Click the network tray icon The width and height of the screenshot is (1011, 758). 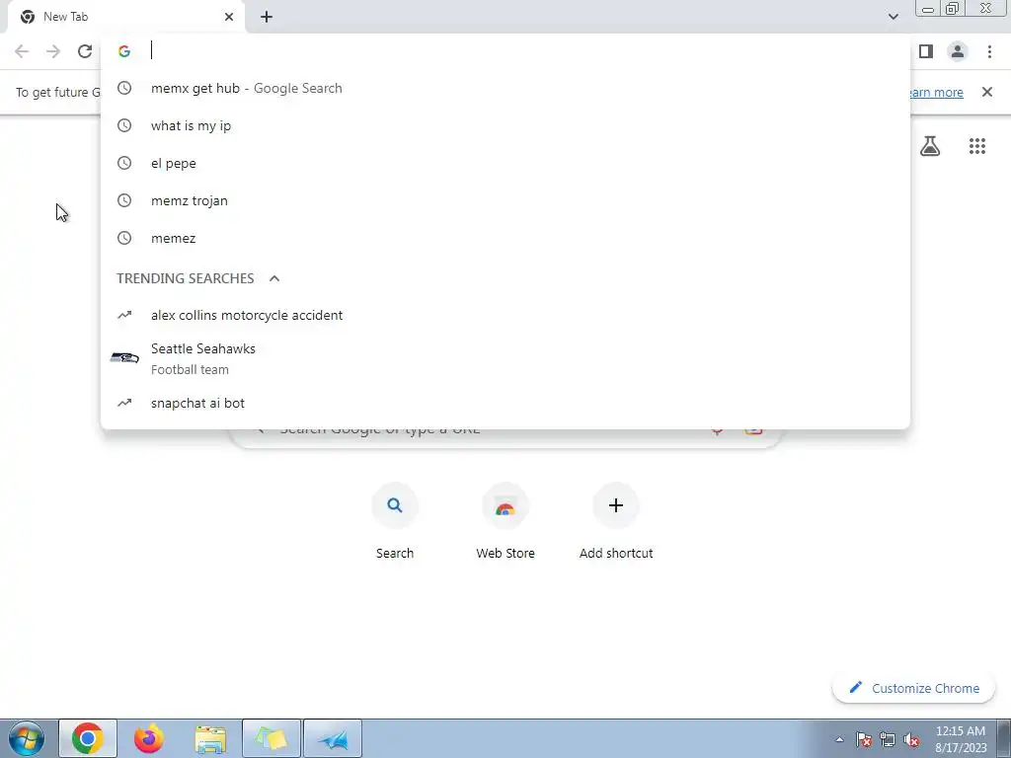(888, 739)
